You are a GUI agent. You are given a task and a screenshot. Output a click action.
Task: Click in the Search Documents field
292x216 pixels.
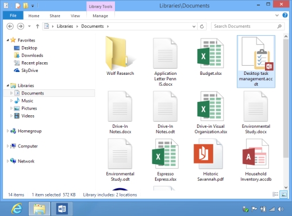pos(248,26)
